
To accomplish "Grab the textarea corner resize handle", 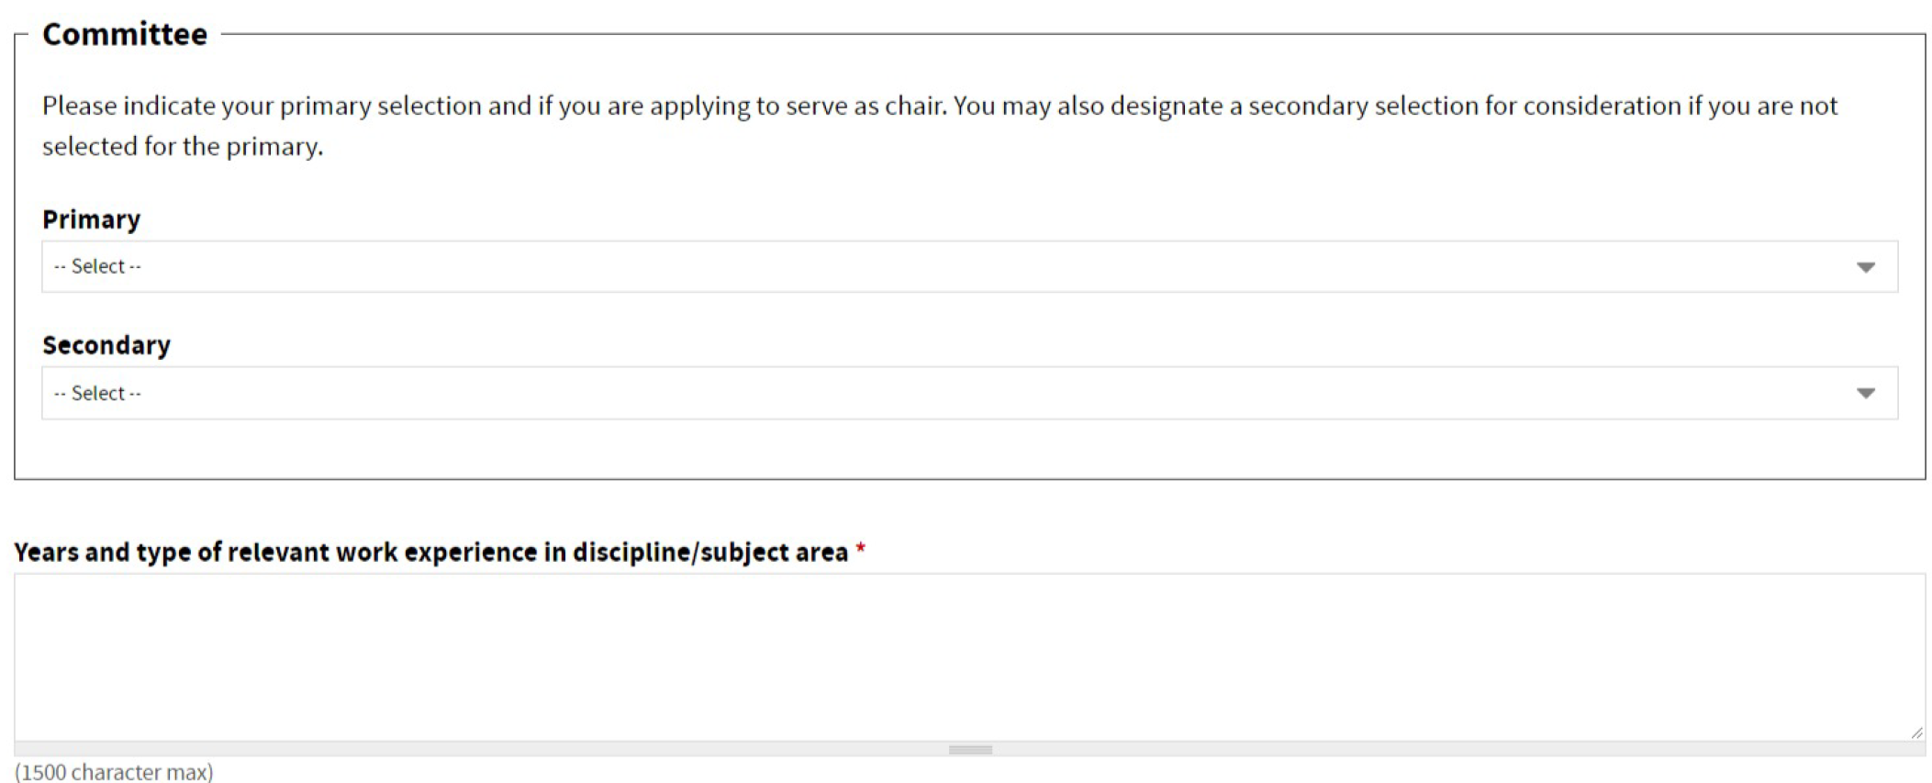I will point(1916,733).
